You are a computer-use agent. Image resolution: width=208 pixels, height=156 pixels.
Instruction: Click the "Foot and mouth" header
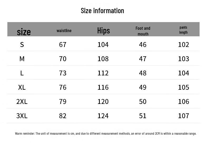143,31
